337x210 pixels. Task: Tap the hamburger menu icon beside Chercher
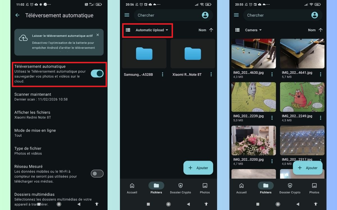[x=127, y=15]
